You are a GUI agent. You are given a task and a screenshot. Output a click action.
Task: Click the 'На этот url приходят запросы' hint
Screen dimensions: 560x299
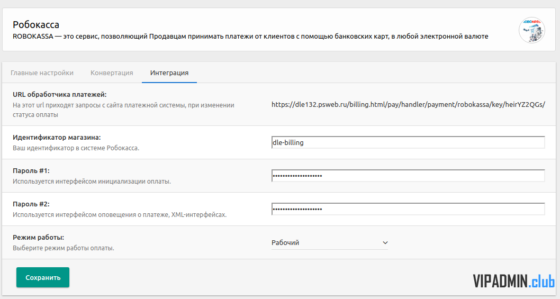123,110
